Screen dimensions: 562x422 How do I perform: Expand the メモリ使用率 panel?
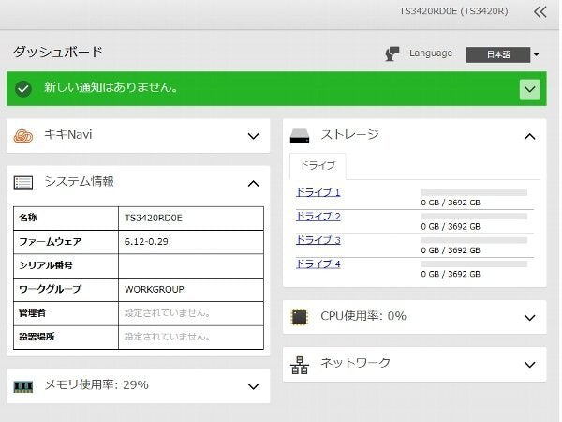[254, 386]
